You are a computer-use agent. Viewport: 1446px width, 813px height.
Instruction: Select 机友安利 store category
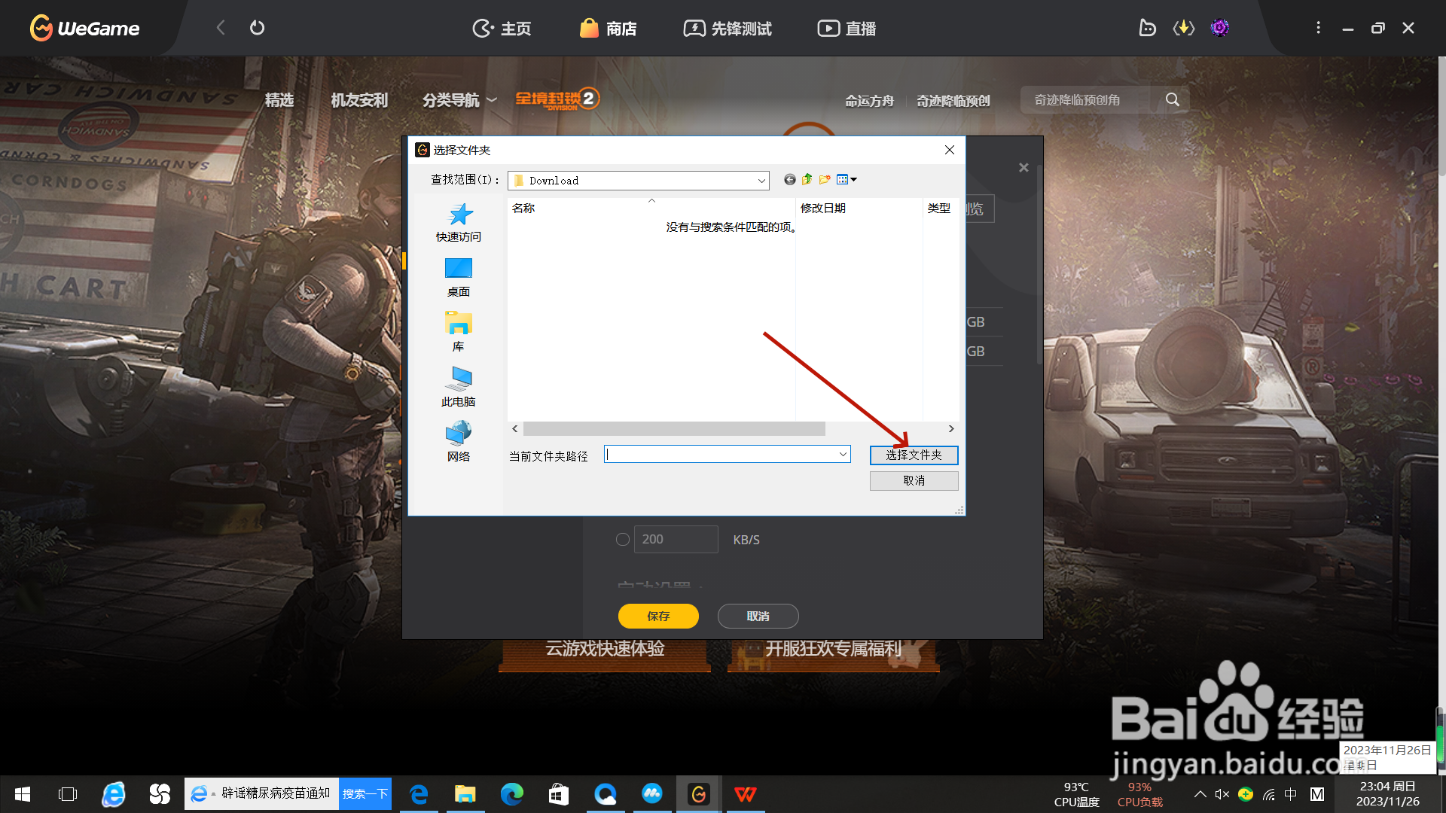pos(359,100)
